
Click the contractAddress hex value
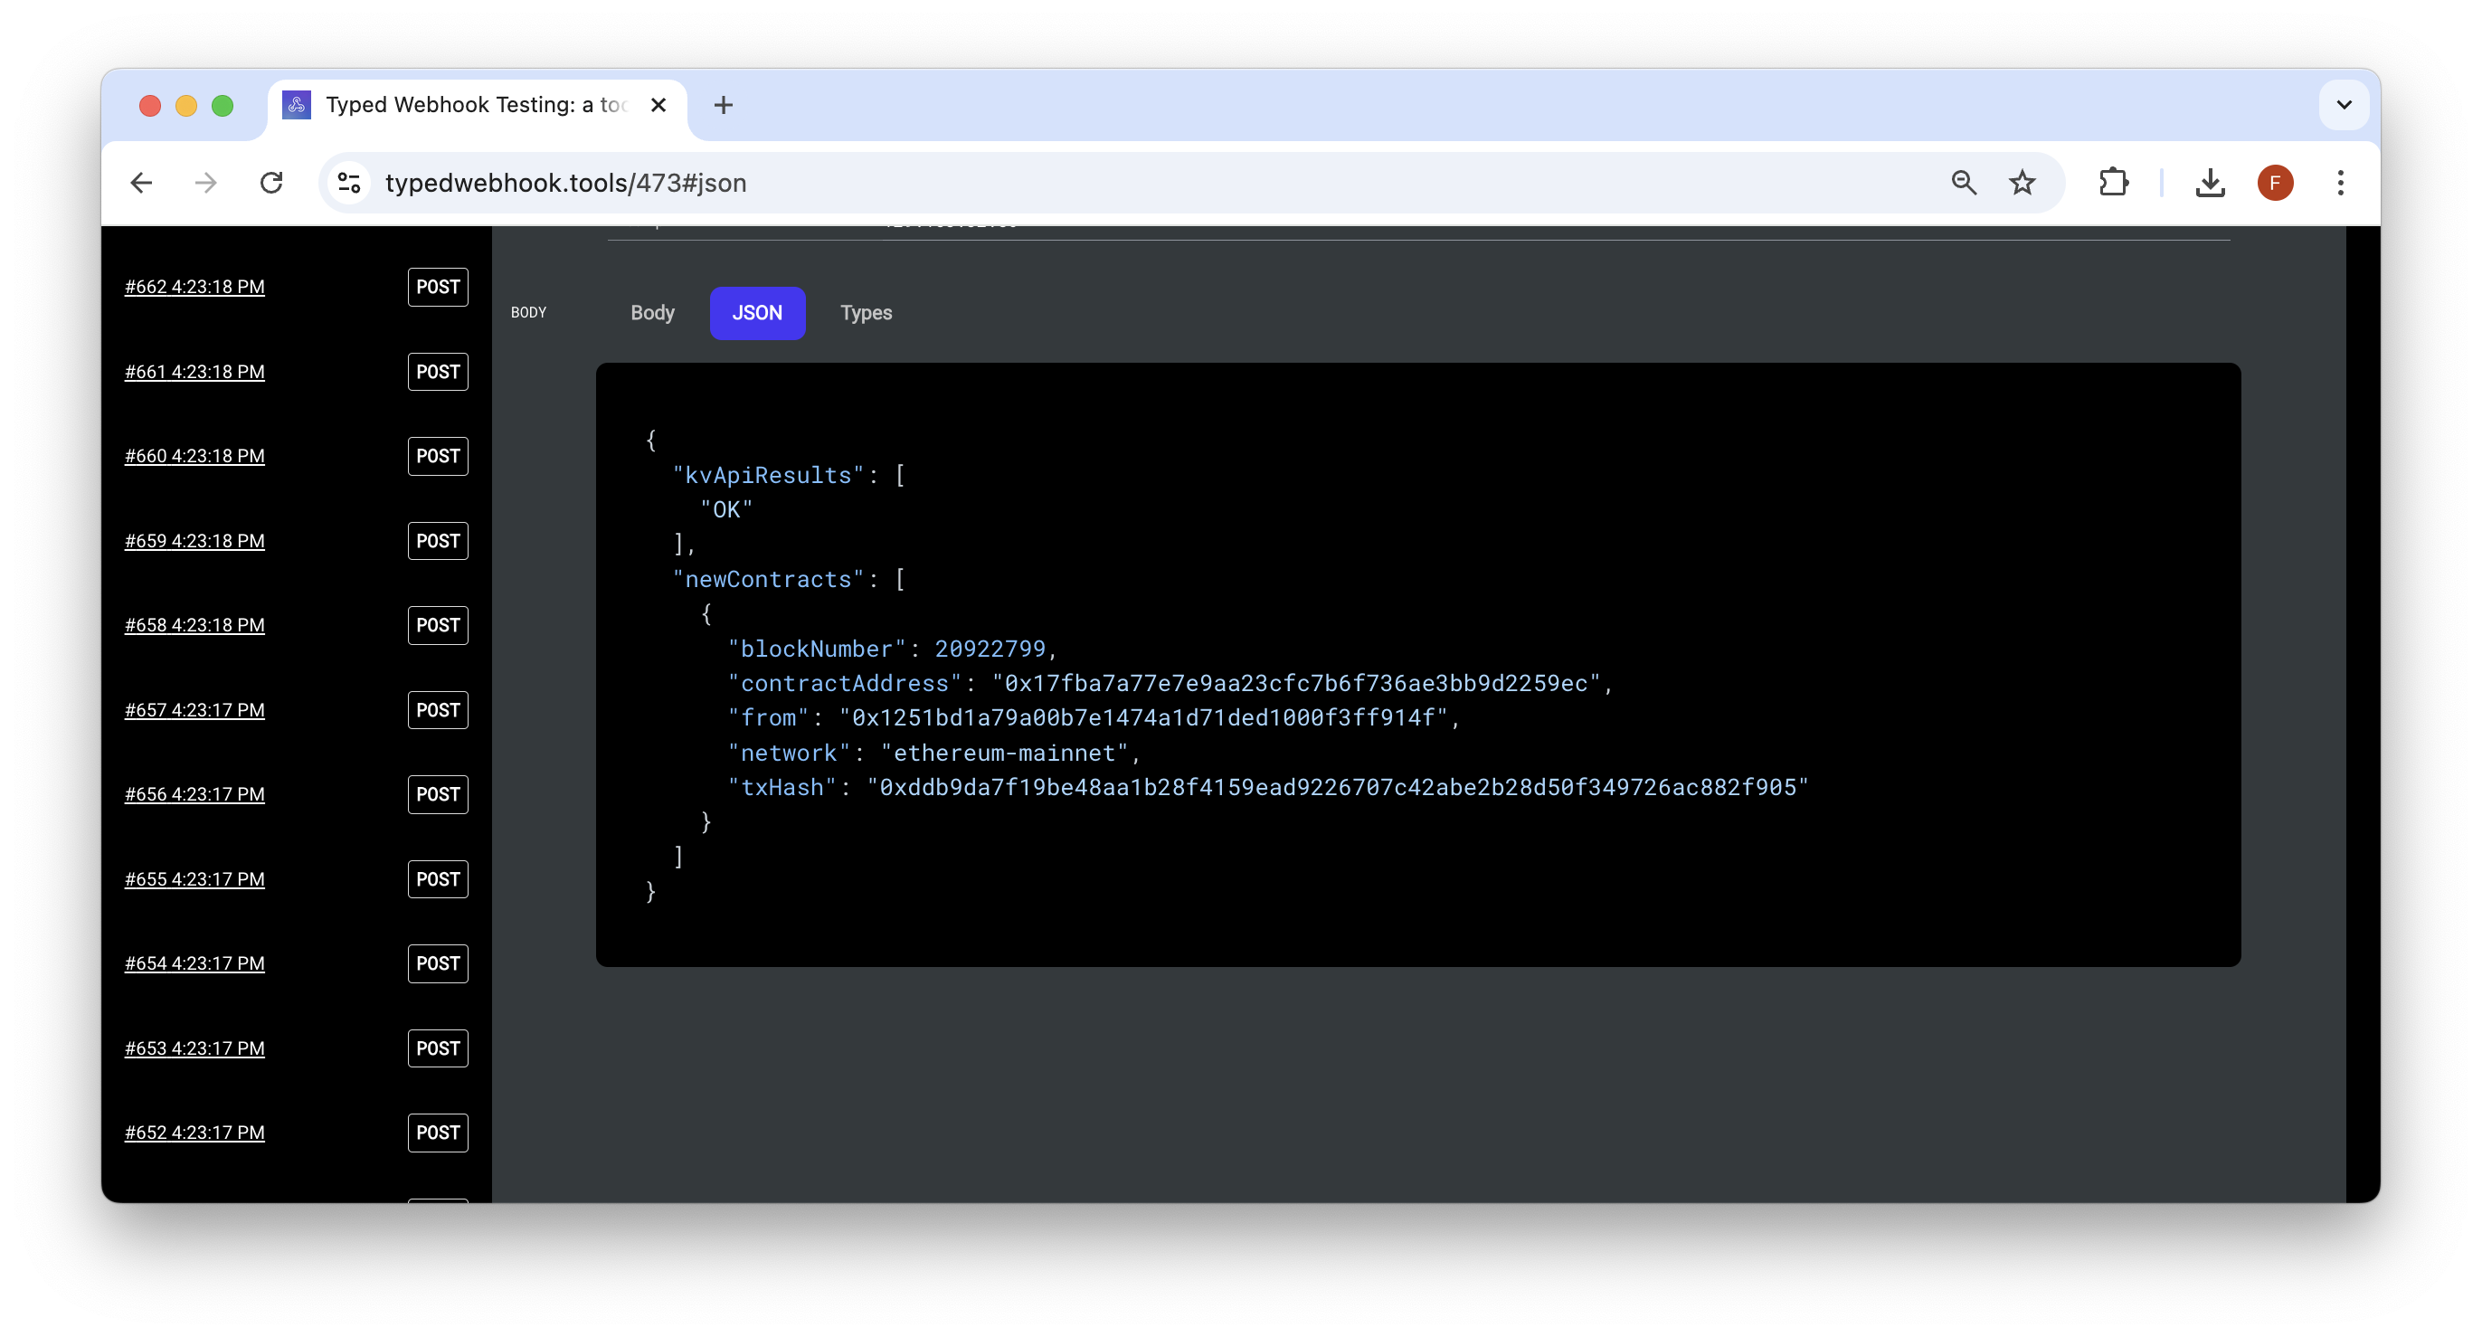pyautogui.click(x=1296, y=683)
